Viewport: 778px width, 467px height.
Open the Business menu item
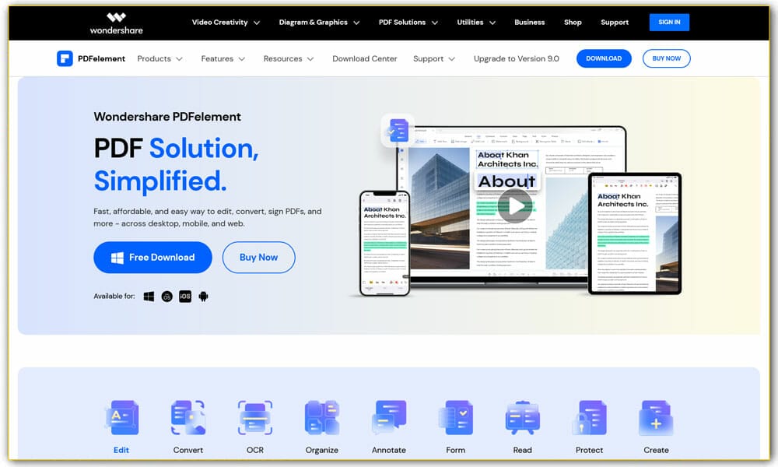530,23
